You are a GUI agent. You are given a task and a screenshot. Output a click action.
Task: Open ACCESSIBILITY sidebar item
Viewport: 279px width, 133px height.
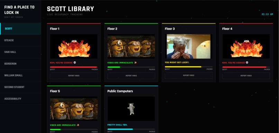(21, 99)
